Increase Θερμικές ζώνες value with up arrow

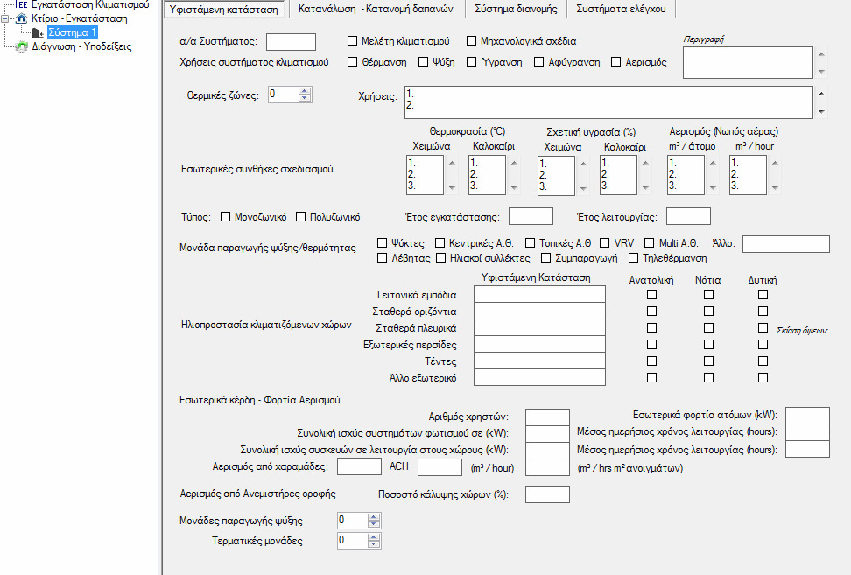(305, 91)
